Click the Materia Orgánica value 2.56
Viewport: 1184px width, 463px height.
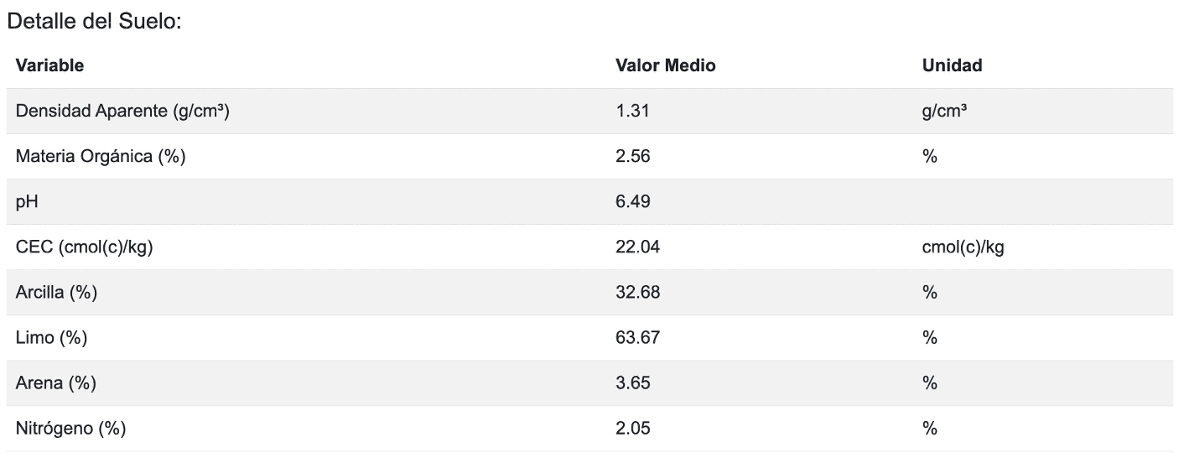(x=633, y=157)
